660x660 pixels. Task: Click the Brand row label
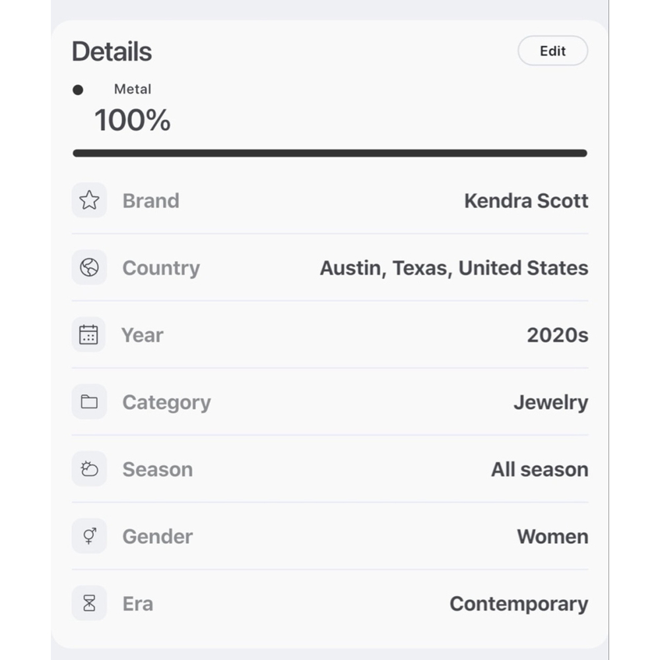tap(151, 201)
